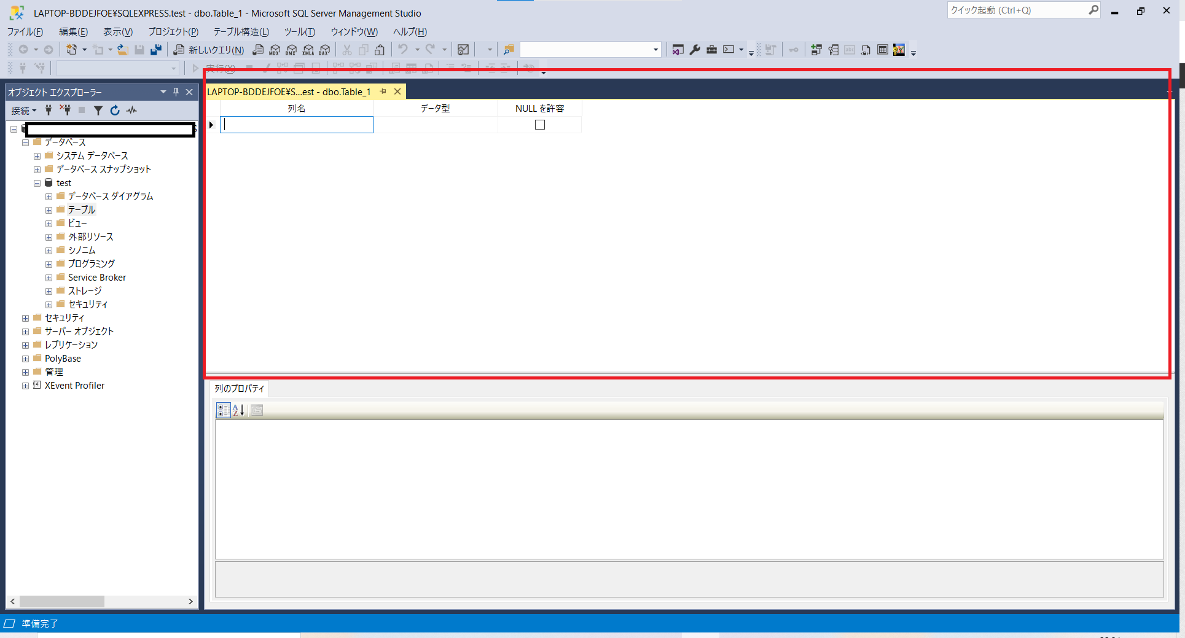This screenshot has width=1185, height=638.
Task: Open the Object Explorer window position dropdown arrow
Action: 163,92
